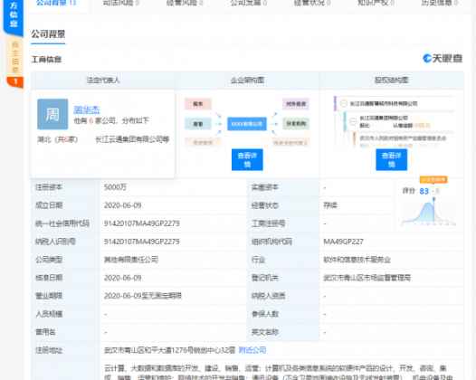The image size is (476, 380).
Task: Click the 经营状态 value 存续
Action: point(330,205)
